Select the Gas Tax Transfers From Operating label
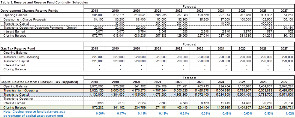Screen dimensions: 295x118 pos(21,57)
